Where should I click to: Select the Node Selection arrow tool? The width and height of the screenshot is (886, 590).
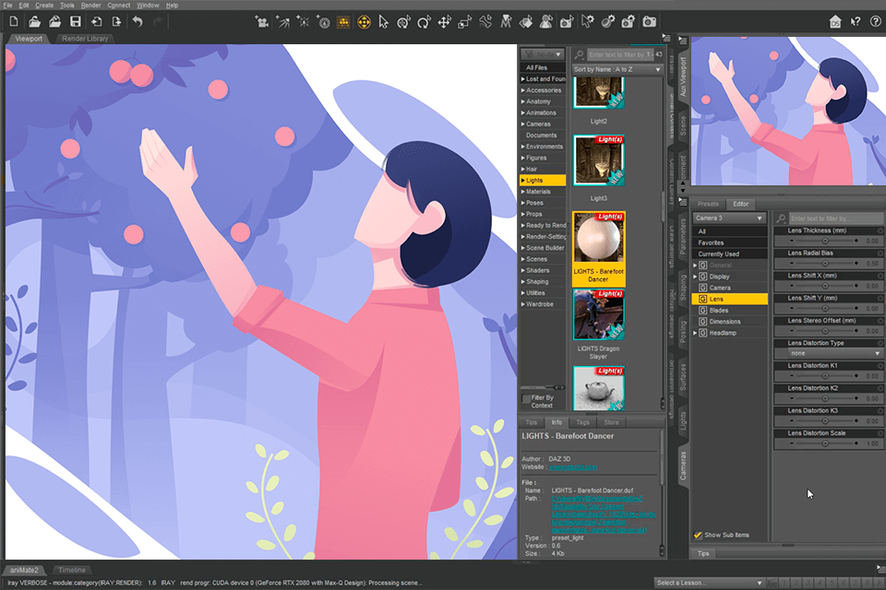tap(384, 21)
